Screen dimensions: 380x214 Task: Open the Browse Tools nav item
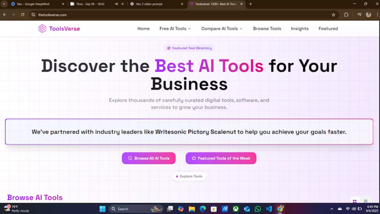(x=267, y=28)
